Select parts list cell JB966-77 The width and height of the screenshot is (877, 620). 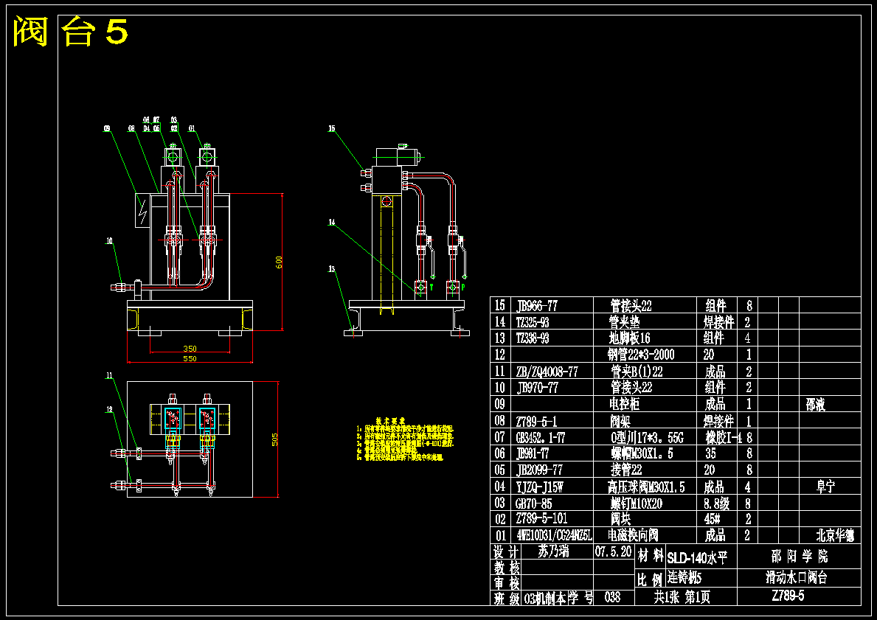[x=536, y=306]
